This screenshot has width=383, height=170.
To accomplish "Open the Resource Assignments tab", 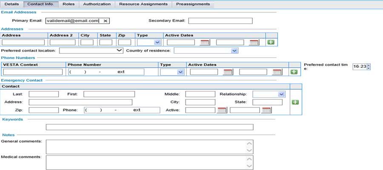I will click(143, 4).
